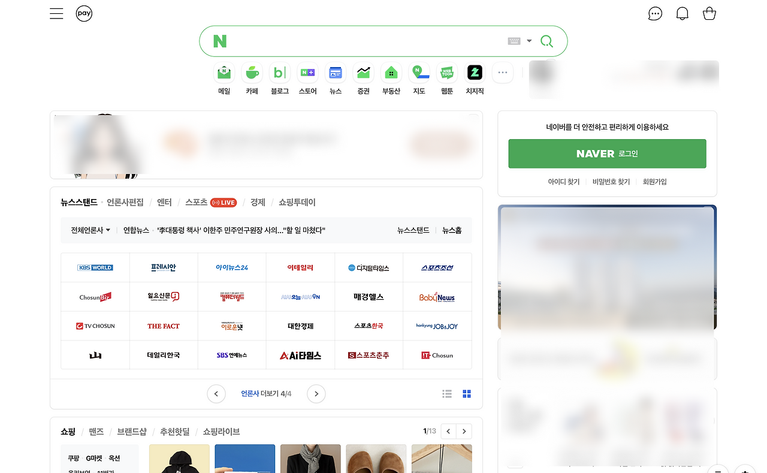This screenshot has height=473, width=767.
Task: Open the brown shoes product thumbnail
Action: pyautogui.click(x=376, y=459)
